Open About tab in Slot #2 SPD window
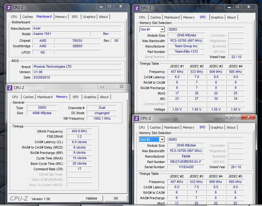Screen dimensions: 262x206 [231, 128]
